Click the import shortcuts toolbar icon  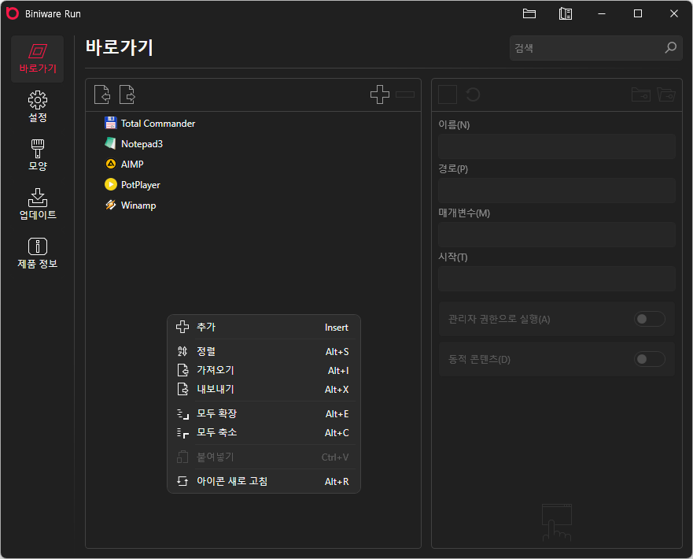click(102, 94)
